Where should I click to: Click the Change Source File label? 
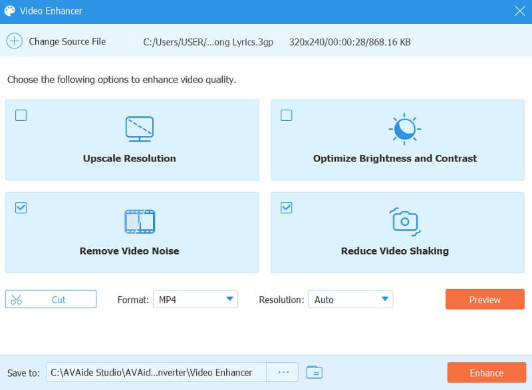67,41
